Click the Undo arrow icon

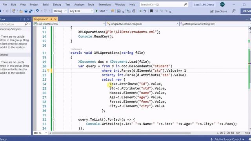pos(37,11)
